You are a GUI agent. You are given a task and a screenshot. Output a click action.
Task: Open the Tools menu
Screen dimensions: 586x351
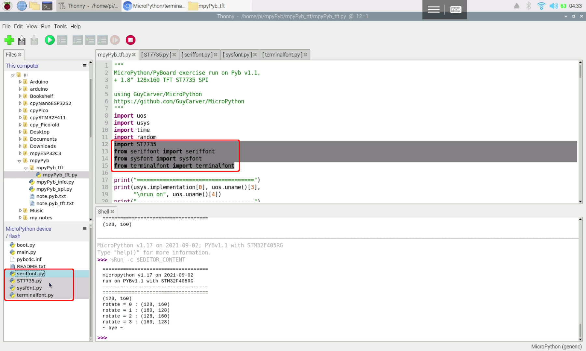click(60, 26)
